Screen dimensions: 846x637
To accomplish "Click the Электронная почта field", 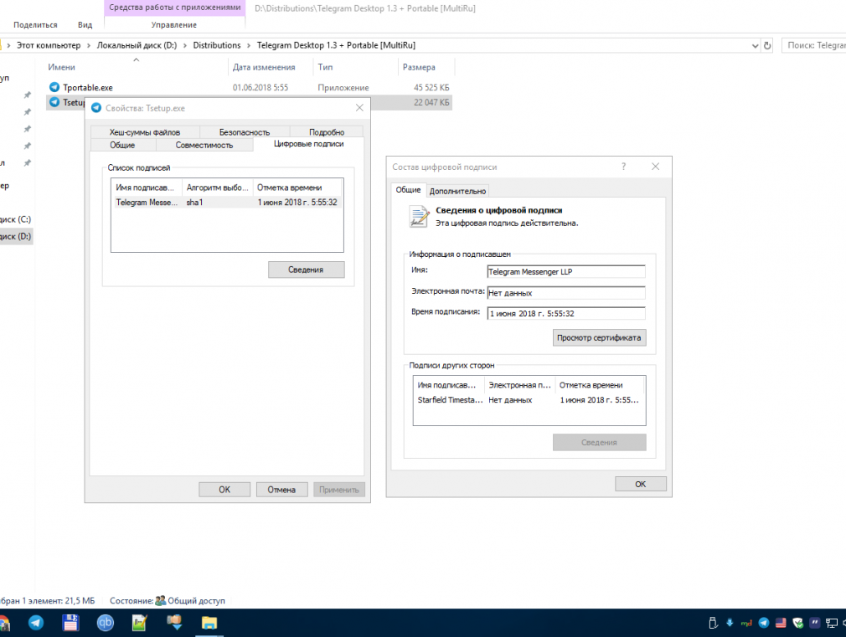I will click(x=566, y=293).
